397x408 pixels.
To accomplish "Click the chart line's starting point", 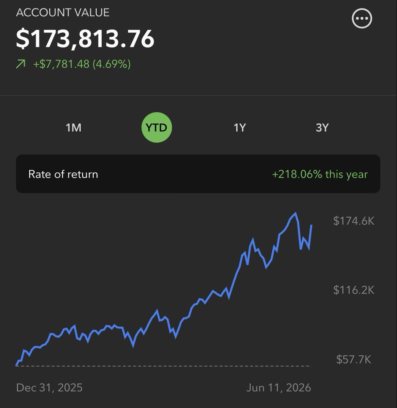I will pos(16,365).
